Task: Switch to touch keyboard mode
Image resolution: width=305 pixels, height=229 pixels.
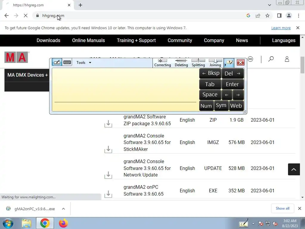Action: [x=67, y=62]
